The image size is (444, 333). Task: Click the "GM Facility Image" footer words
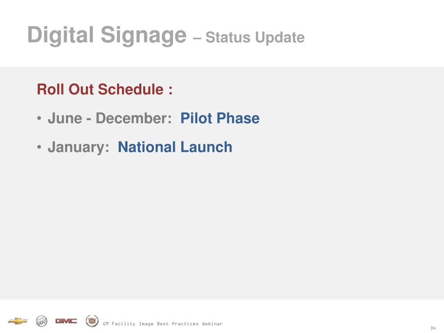(128, 324)
